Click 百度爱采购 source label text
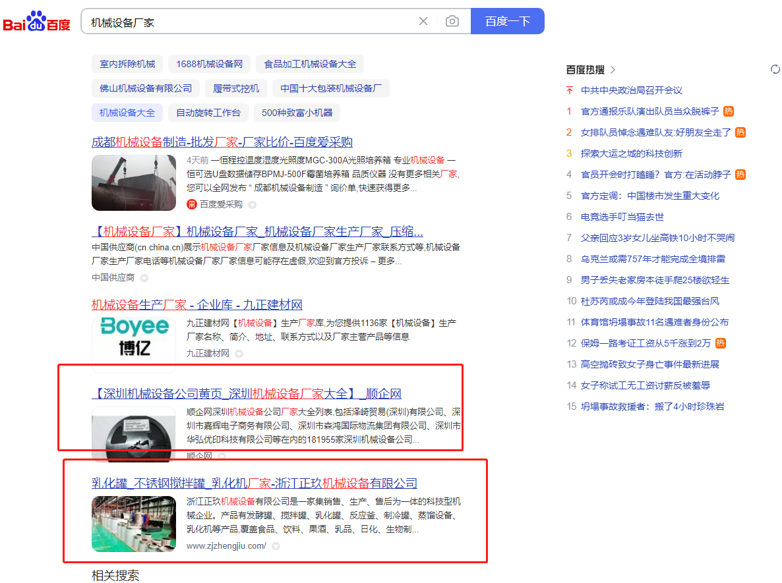The image size is (782, 583). pyautogui.click(x=221, y=204)
